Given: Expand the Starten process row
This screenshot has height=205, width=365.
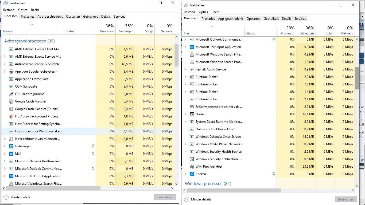Looking at the screenshot, I should point(185,114).
